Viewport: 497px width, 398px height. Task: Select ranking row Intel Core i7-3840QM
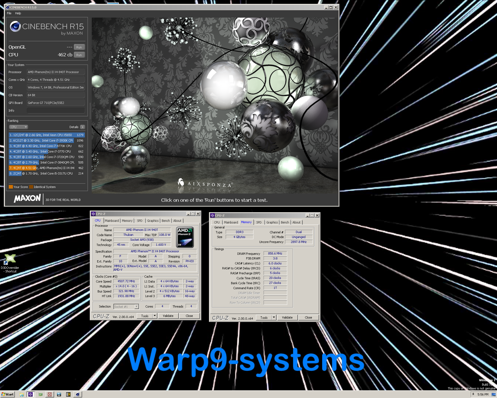[47, 162]
